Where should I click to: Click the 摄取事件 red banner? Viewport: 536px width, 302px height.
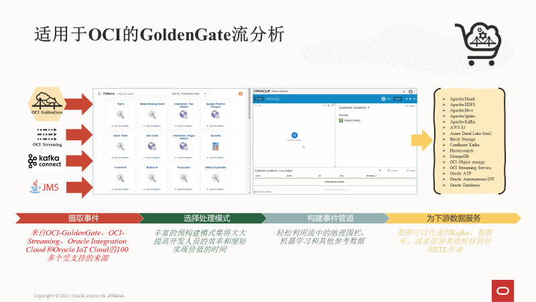click(79, 218)
